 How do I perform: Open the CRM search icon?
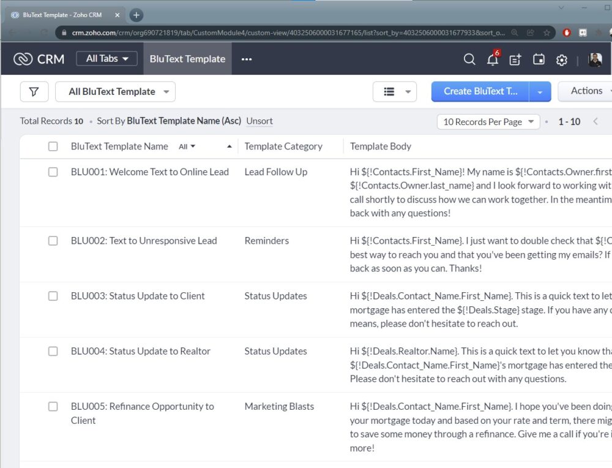click(469, 59)
